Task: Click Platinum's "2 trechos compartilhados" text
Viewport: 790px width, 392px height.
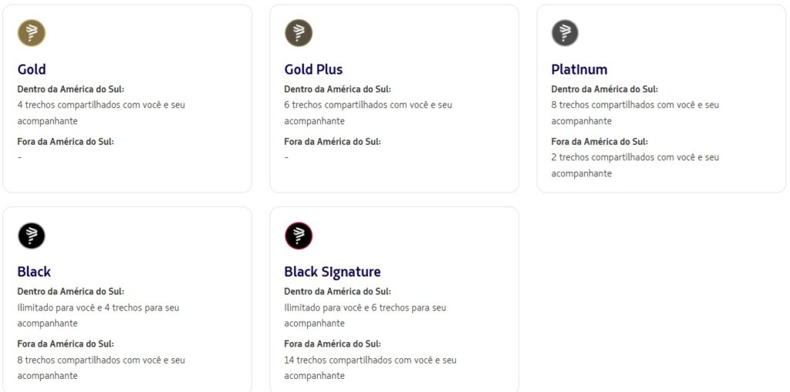Action: (x=635, y=157)
